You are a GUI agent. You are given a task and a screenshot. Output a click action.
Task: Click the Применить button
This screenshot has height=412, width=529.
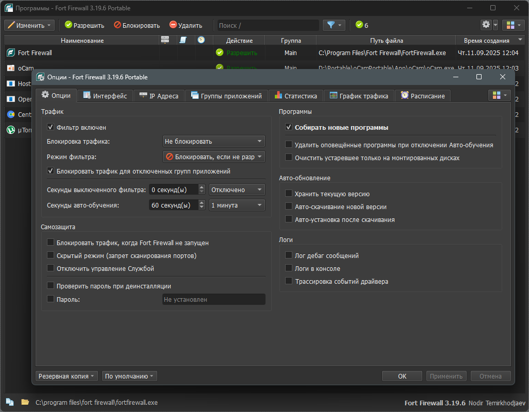click(x=447, y=376)
